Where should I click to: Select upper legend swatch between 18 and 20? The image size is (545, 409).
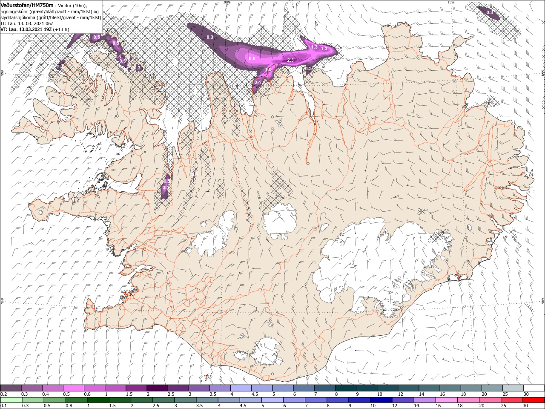(470, 388)
